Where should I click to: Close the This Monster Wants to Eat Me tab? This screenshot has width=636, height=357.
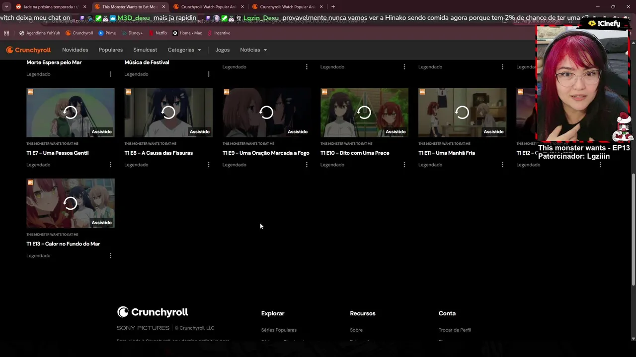(x=163, y=7)
